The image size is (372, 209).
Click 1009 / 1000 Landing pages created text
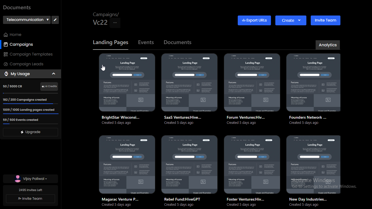pyautogui.click(x=29, y=110)
